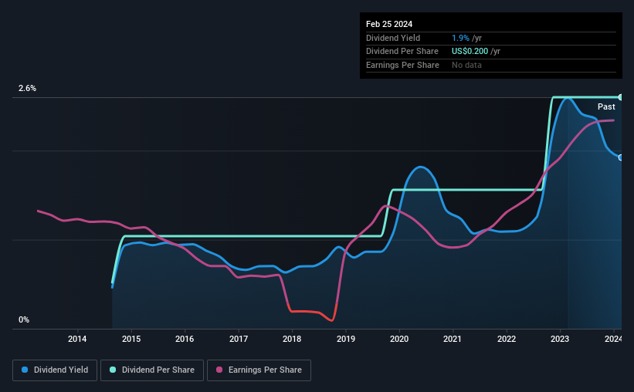Click the 2.6% y-axis label

27,88
